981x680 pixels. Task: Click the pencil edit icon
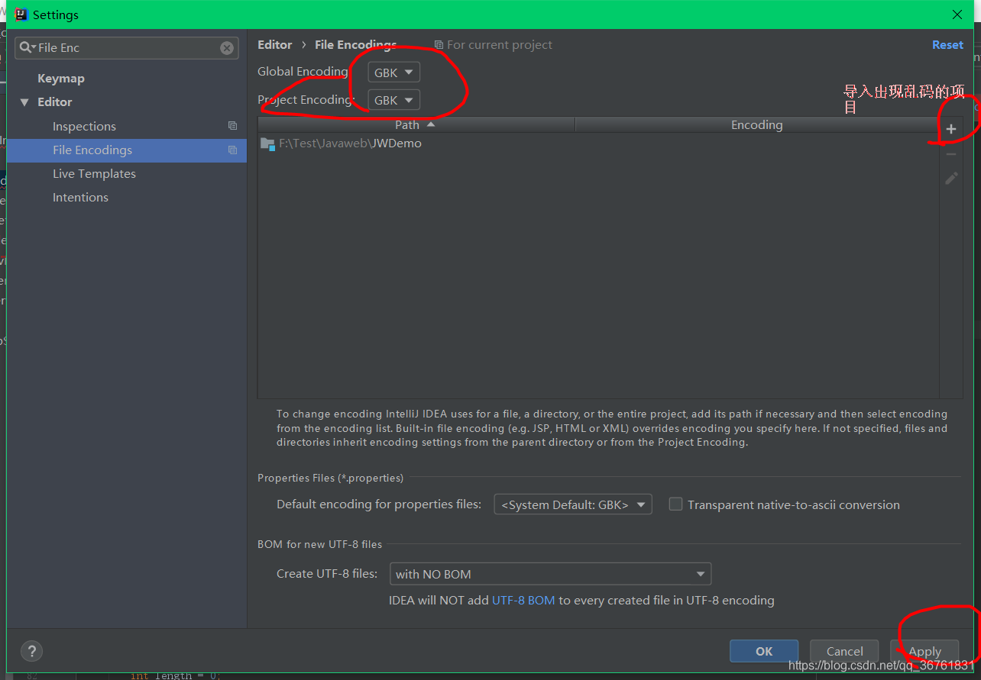coord(951,178)
